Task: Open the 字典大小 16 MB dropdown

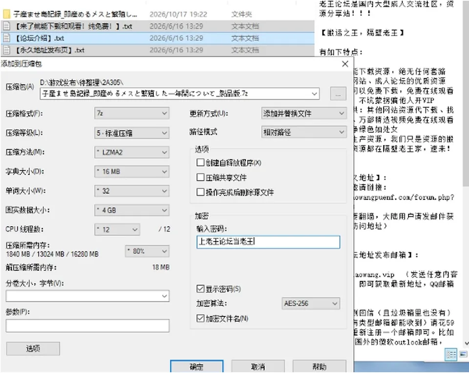Action: (132, 171)
